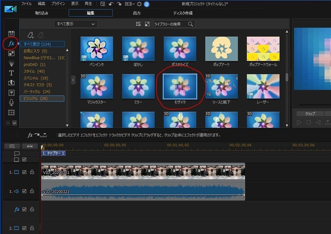This screenshot has height=234, width=331.
Task: Open the すべて表示 filter dropdown
Action: (76, 24)
